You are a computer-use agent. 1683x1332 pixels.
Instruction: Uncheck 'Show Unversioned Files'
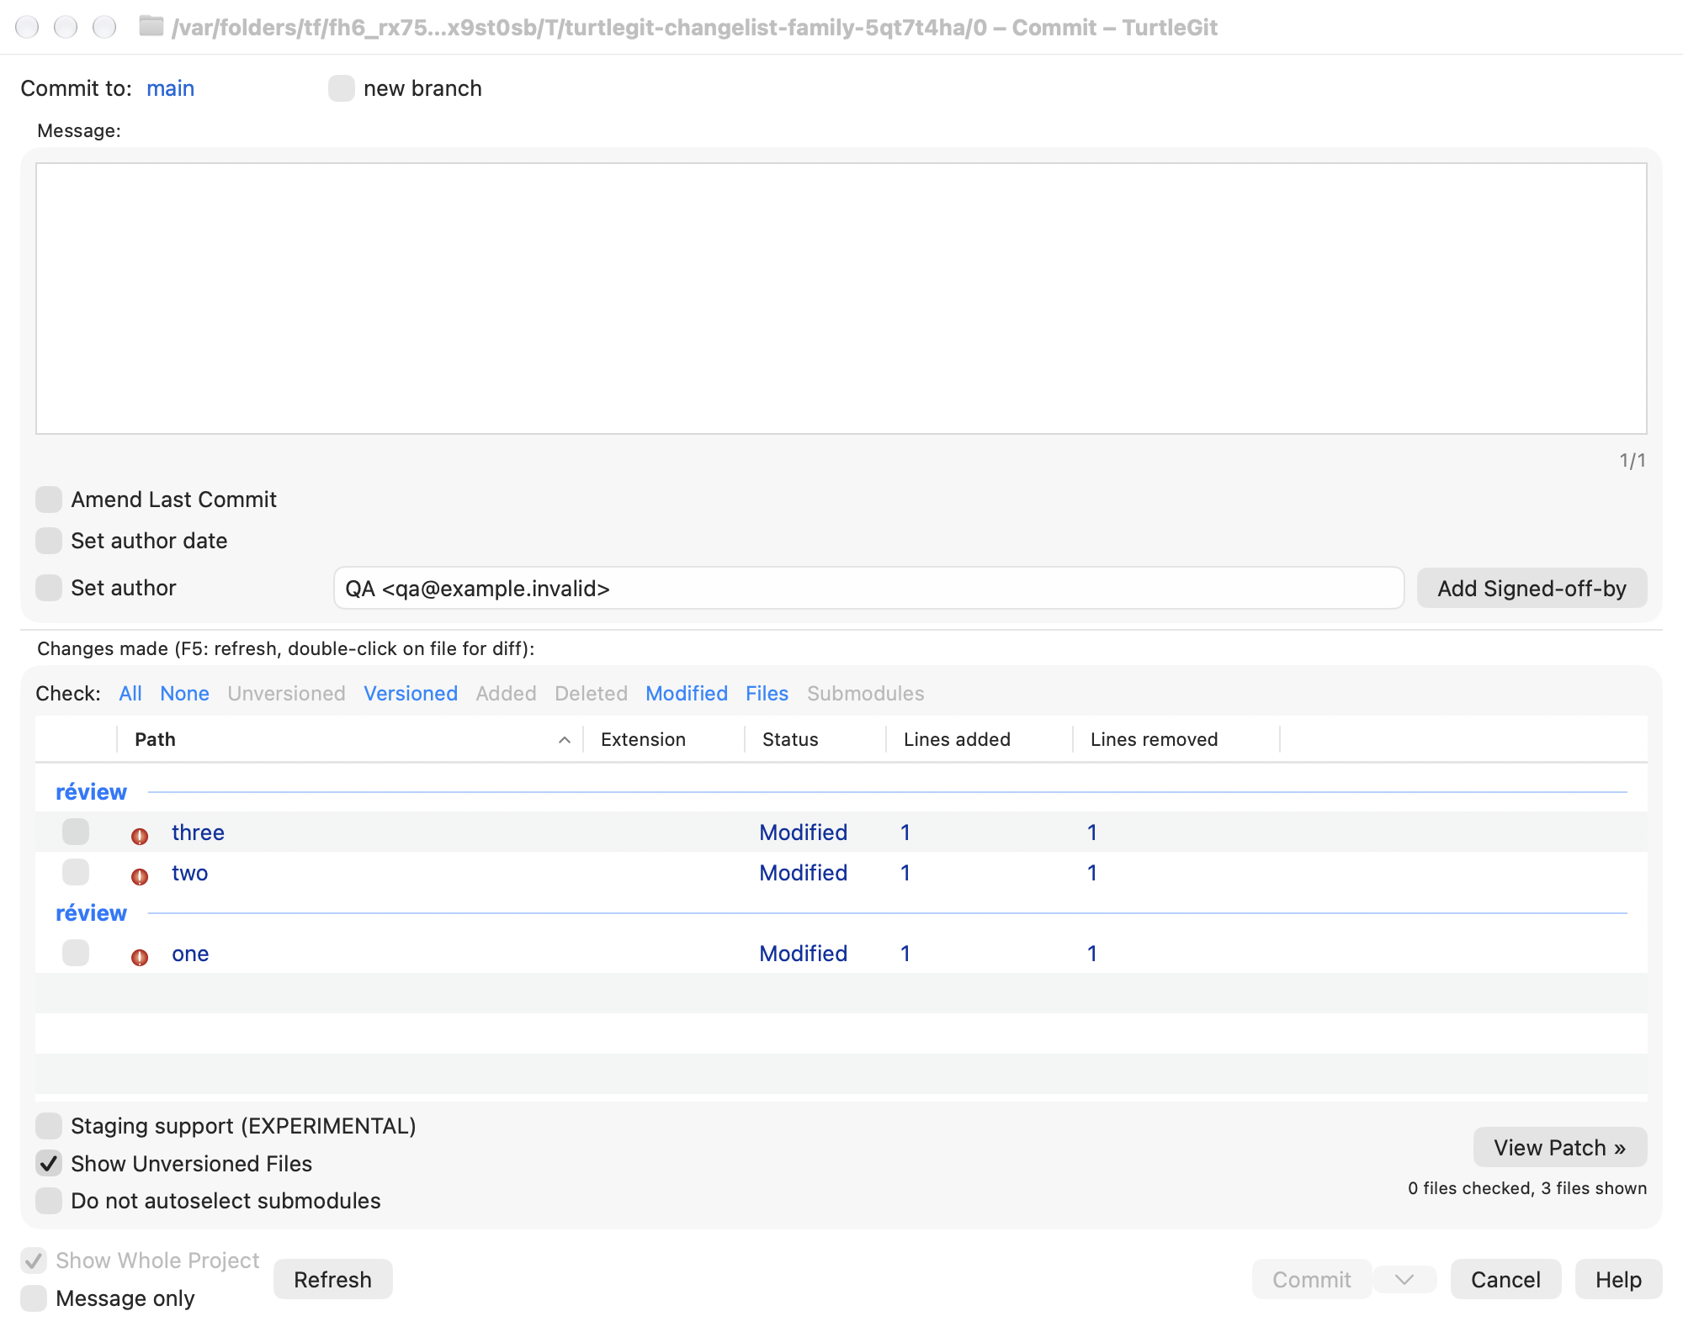49,1163
